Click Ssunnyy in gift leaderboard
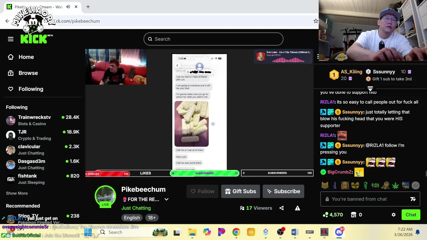Image resolution: width=427 pixels, height=240 pixels. tap(384, 72)
